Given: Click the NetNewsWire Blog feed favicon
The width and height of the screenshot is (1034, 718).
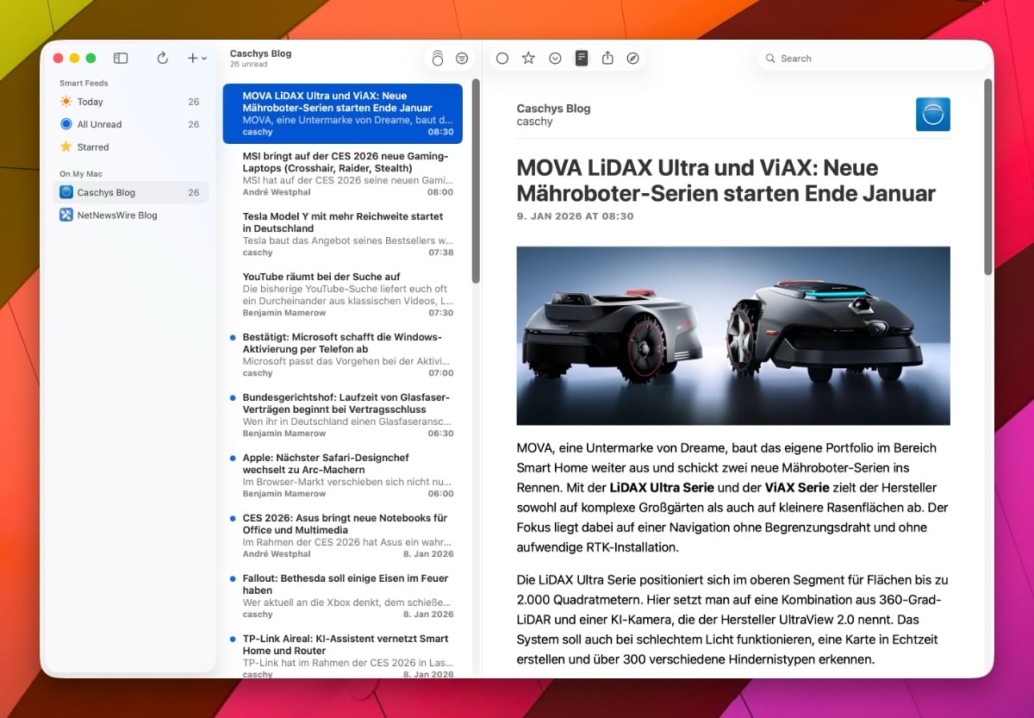Looking at the screenshot, I should point(66,215).
